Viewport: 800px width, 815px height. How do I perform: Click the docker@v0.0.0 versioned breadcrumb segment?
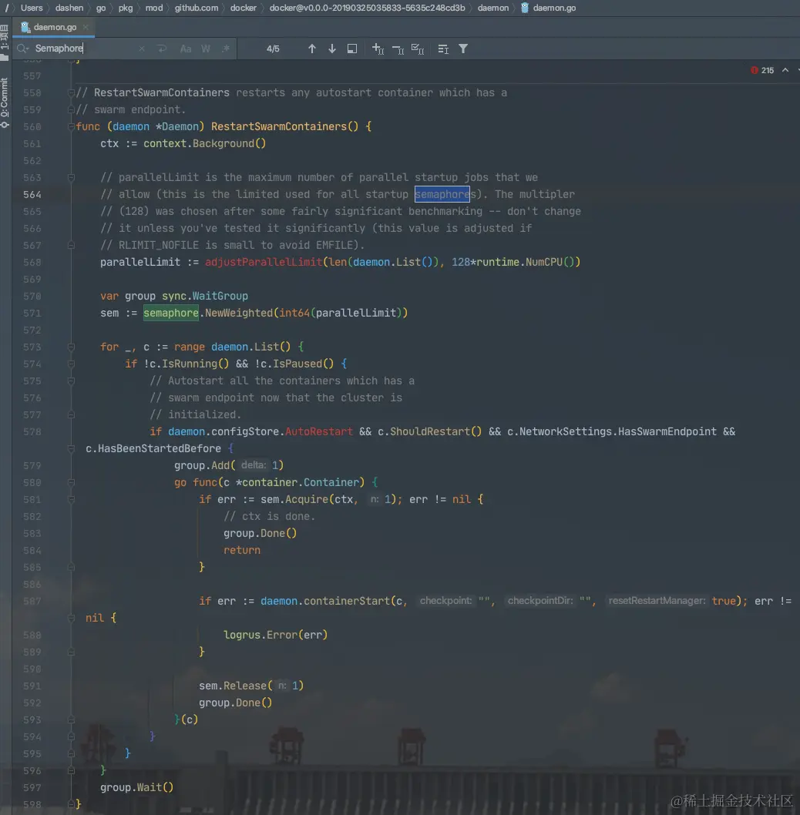point(367,8)
